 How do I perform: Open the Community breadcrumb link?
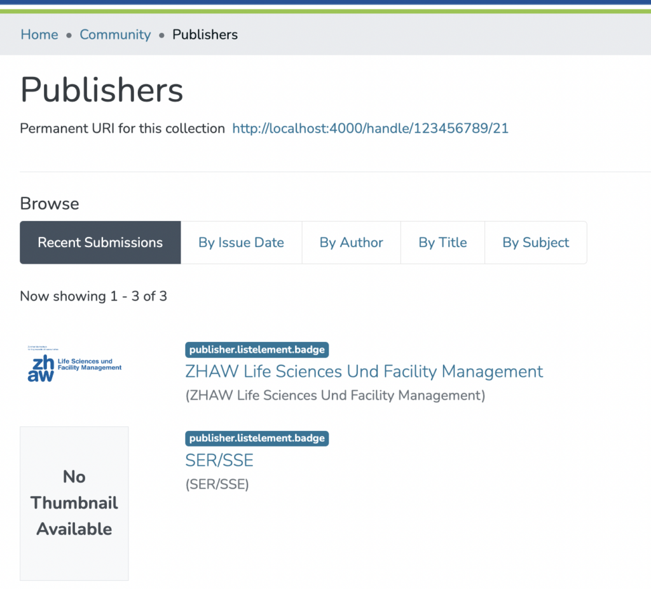(x=115, y=34)
